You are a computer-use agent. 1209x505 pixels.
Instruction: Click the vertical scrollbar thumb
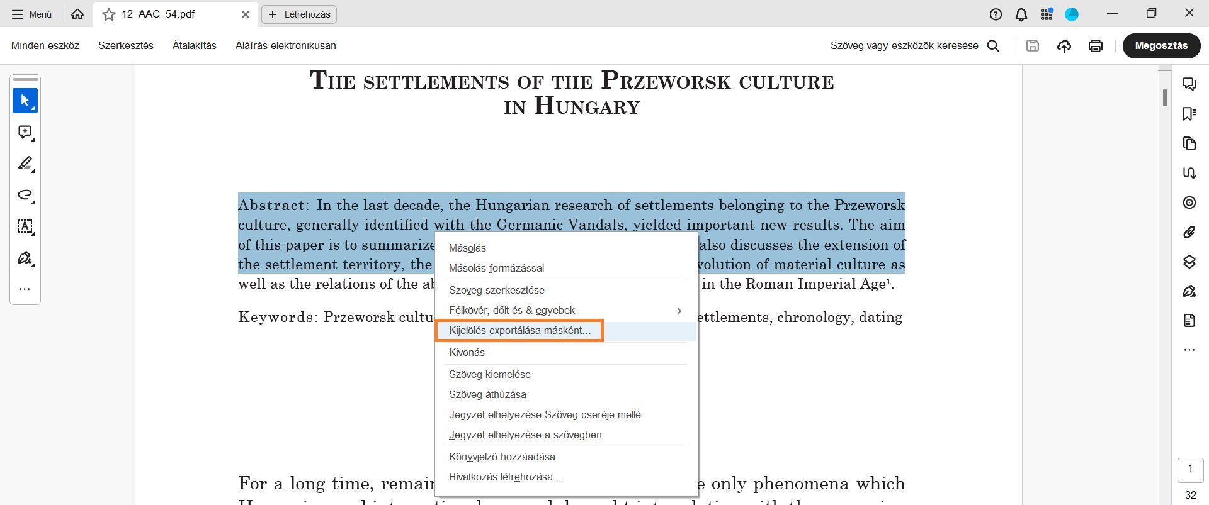click(x=1165, y=97)
